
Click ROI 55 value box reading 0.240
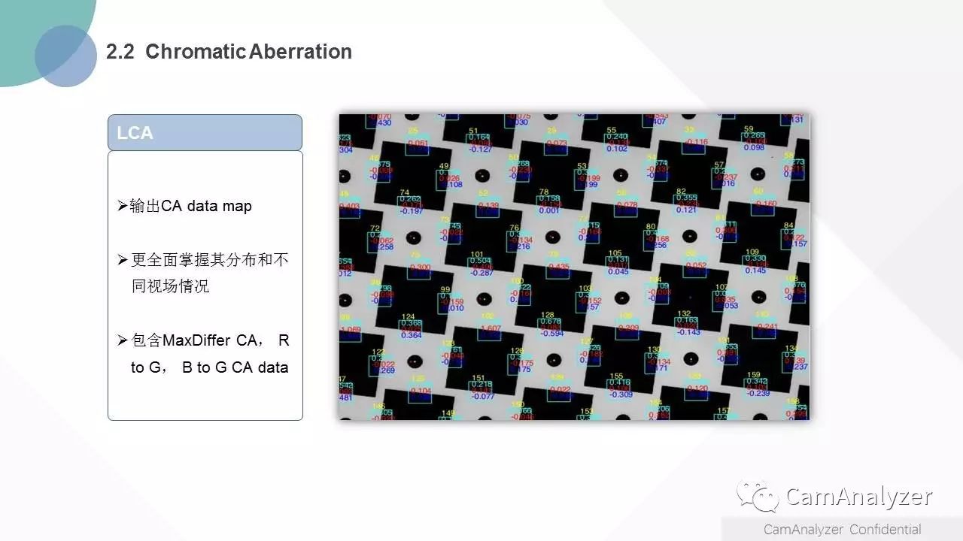pos(617,143)
